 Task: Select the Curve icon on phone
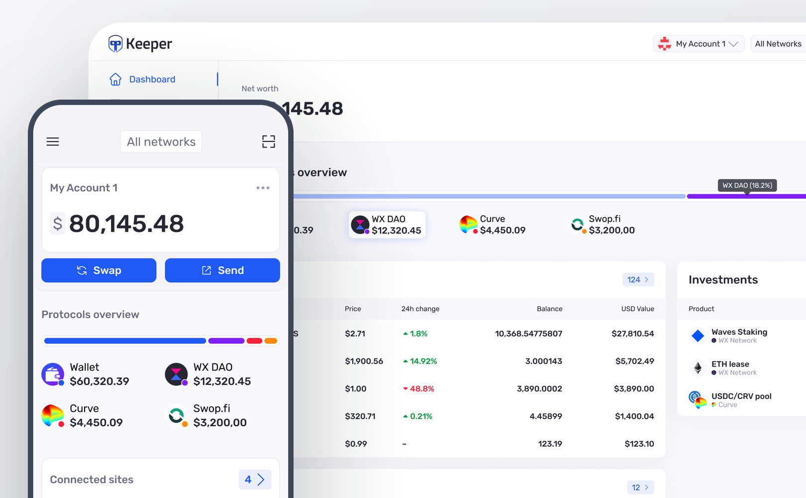click(53, 416)
